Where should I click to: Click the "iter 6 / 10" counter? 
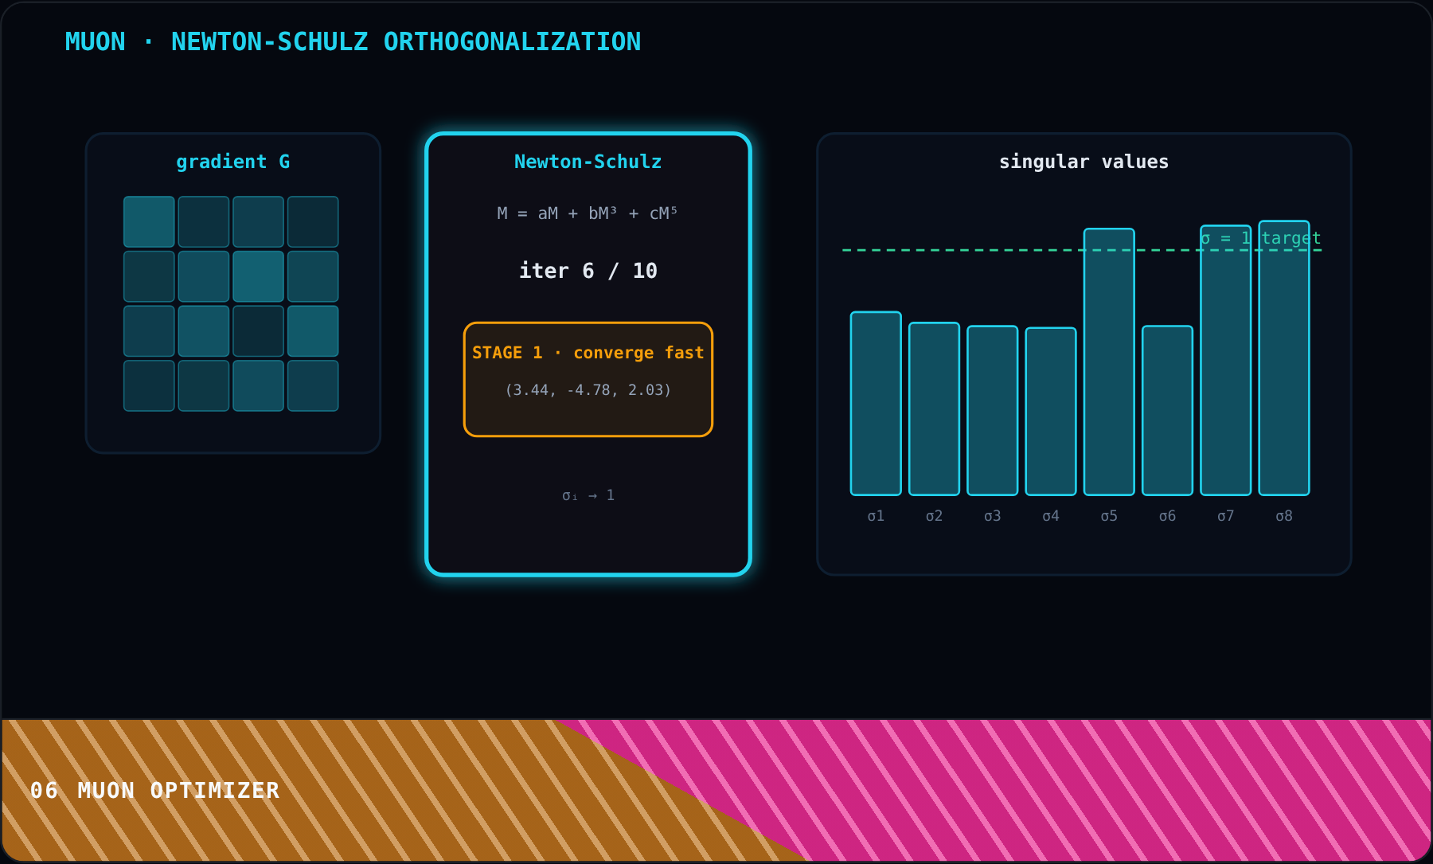click(588, 271)
